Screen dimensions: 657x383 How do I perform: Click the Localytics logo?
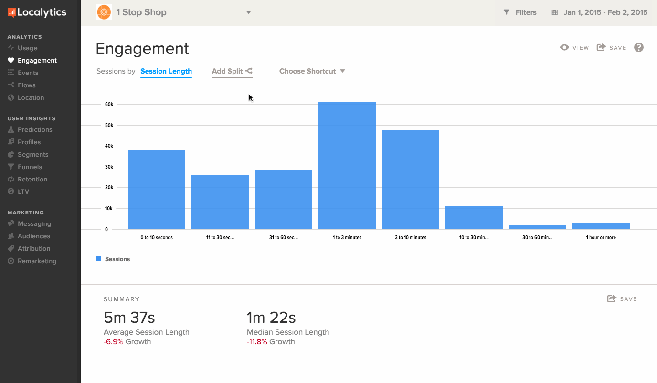pyautogui.click(x=37, y=13)
